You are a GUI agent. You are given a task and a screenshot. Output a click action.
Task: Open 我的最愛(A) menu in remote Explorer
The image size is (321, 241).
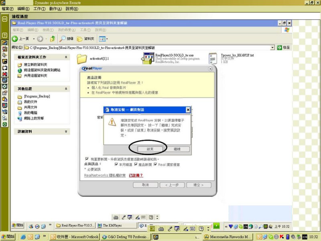pyautogui.click(x=67, y=30)
